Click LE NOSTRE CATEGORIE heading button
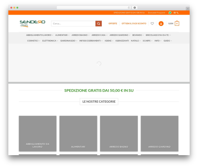The height and width of the screenshot is (167, 198). [x=99, y=101]
